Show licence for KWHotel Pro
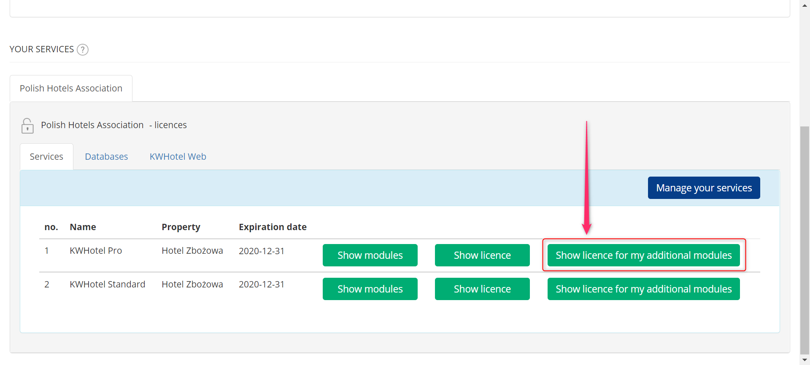Image resolution: width=810 pixels, height=365 pixels. pyautogui.click(x=482, y=255)
